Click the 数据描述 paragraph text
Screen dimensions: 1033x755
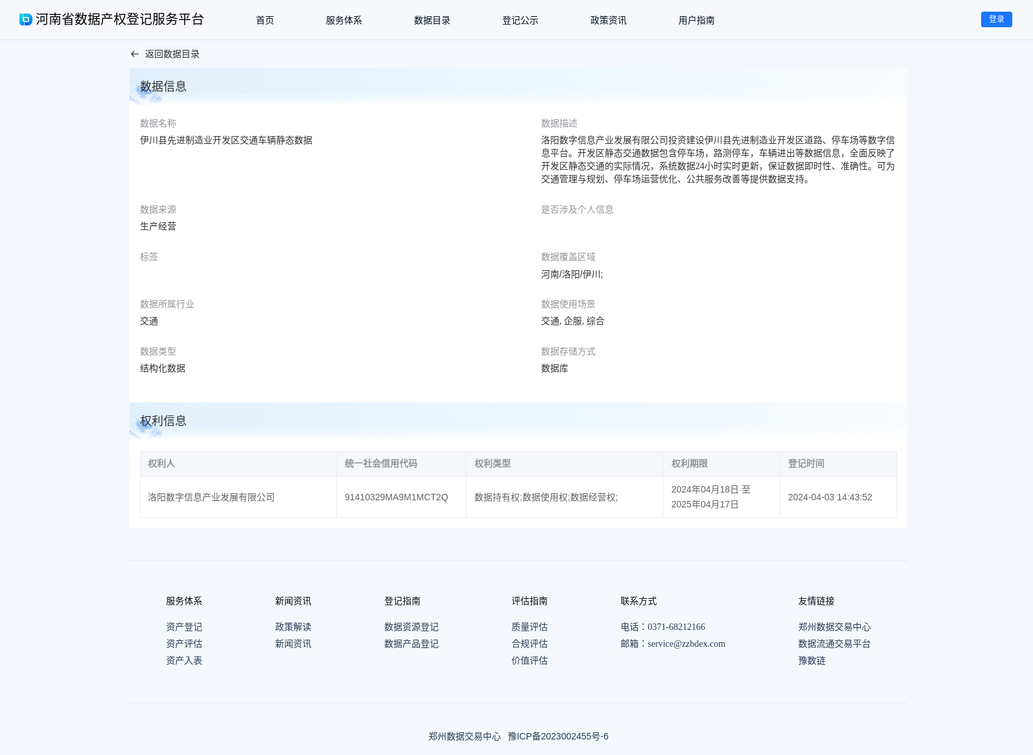click(x=718, y=159)
